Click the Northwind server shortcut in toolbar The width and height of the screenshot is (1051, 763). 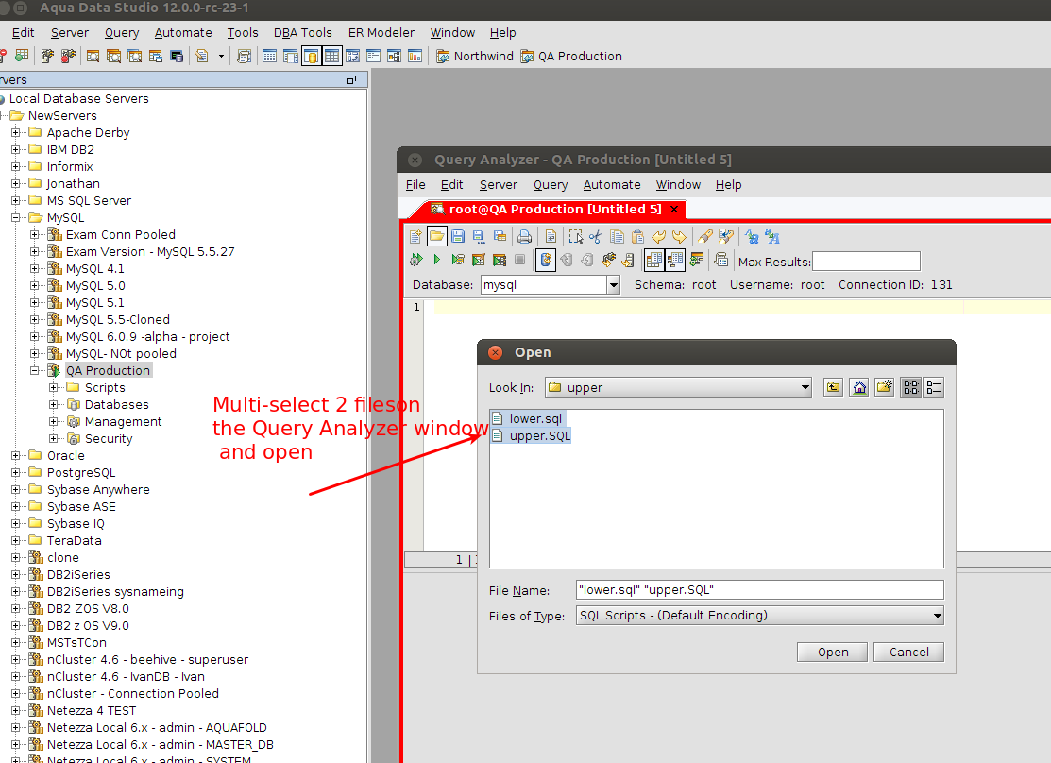pyautogui.click(x=475, y=57)
